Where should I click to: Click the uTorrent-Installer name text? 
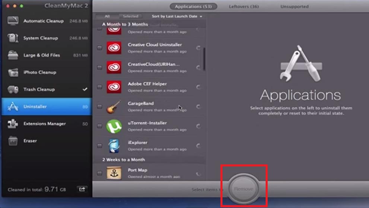pos(147,123)
